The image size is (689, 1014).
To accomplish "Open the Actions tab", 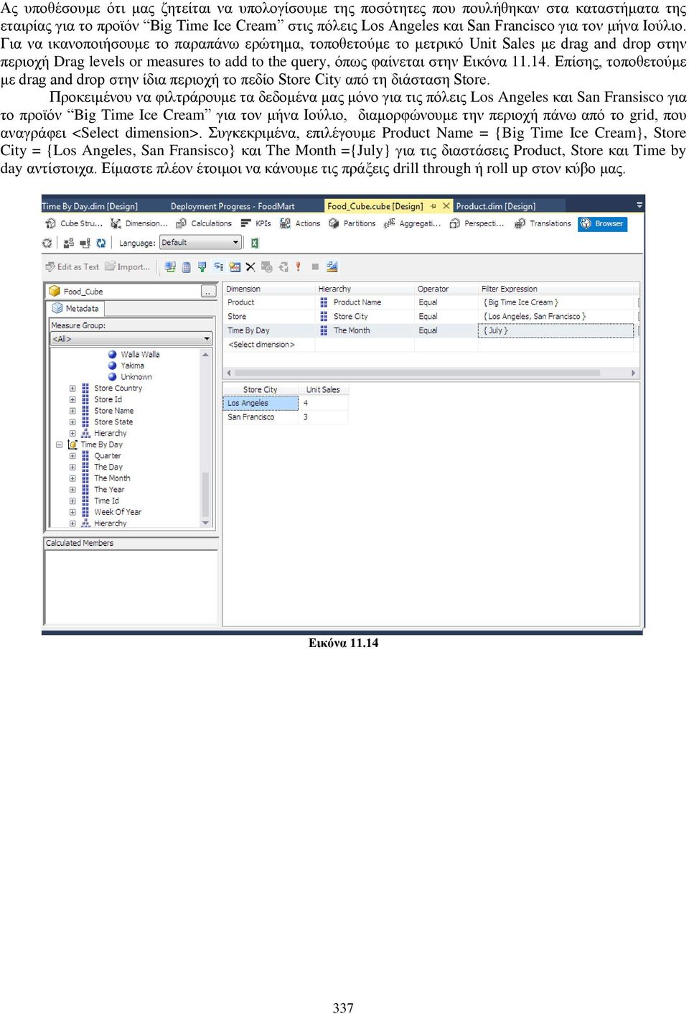I will point(301,223).
